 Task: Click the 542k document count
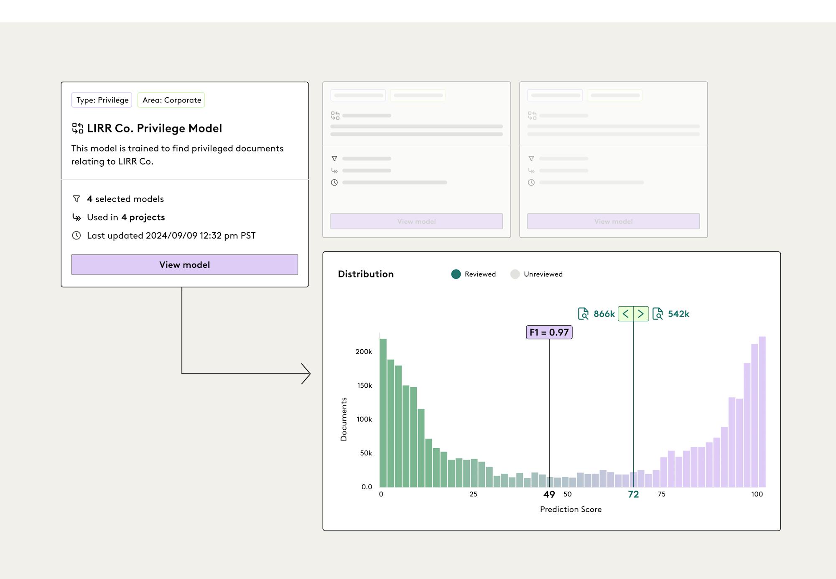678,314
